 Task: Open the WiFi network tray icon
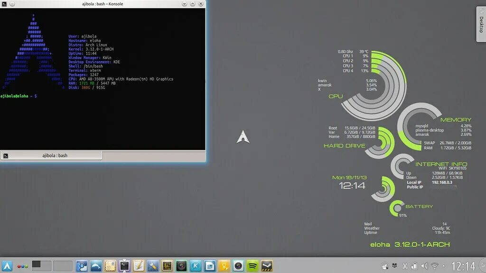435,266
